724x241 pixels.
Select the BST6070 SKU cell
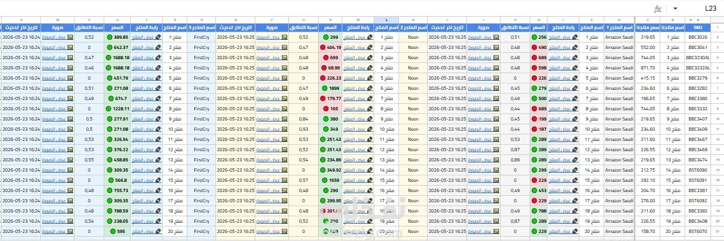[698, 231]
